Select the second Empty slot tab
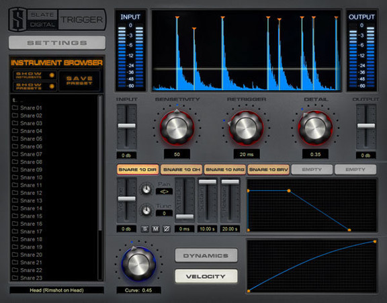The image size is (387, 303). pyautogui.click(x=355, y=169)
